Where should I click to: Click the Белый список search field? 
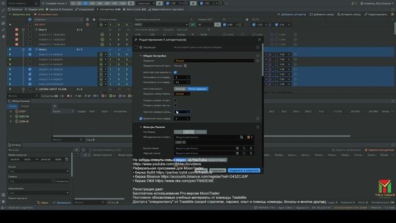coord(204,149)
